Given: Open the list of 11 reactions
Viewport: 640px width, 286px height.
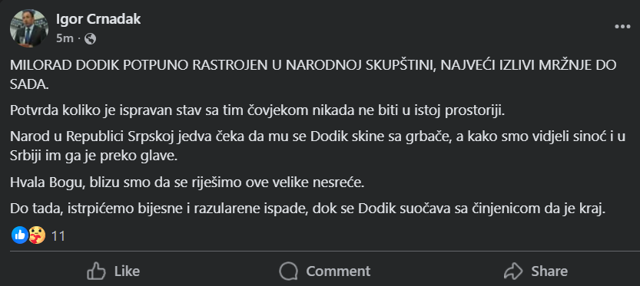Looking at the screenshot, I should pyautogui.click(x=58, y=236).
